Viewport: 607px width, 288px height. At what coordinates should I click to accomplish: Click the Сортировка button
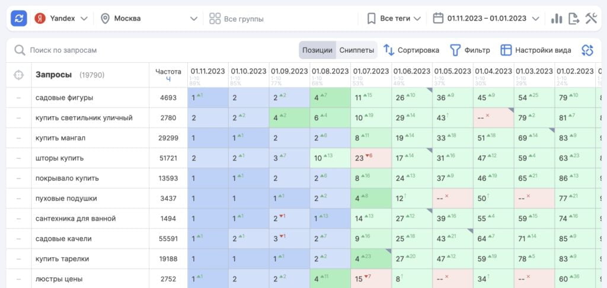(411, 50)
